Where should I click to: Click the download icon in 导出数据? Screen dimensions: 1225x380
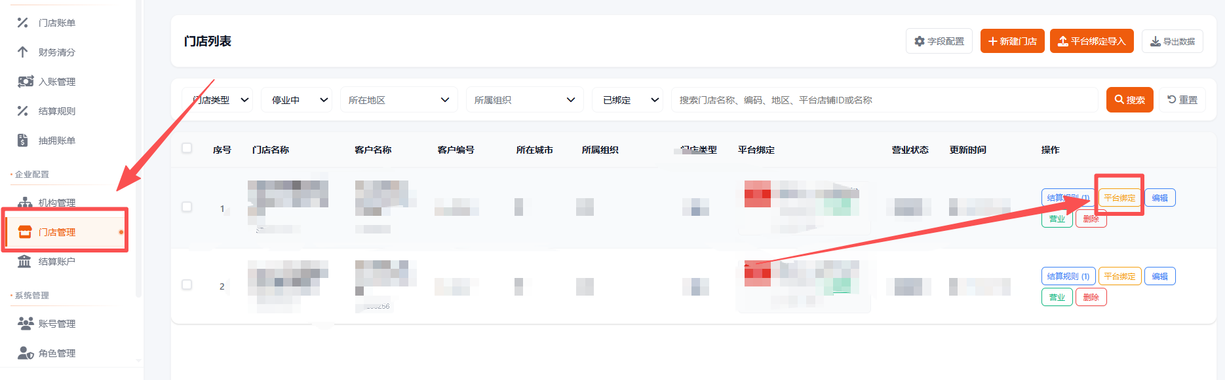1156,41
